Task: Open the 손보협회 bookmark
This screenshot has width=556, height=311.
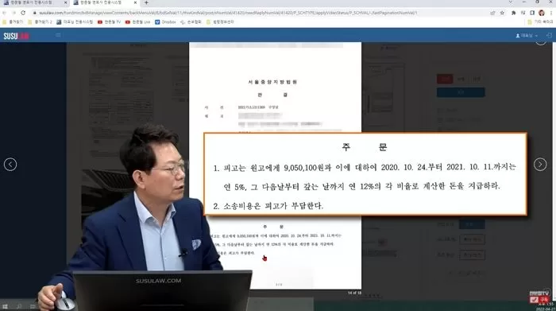Action: (191, 22)
